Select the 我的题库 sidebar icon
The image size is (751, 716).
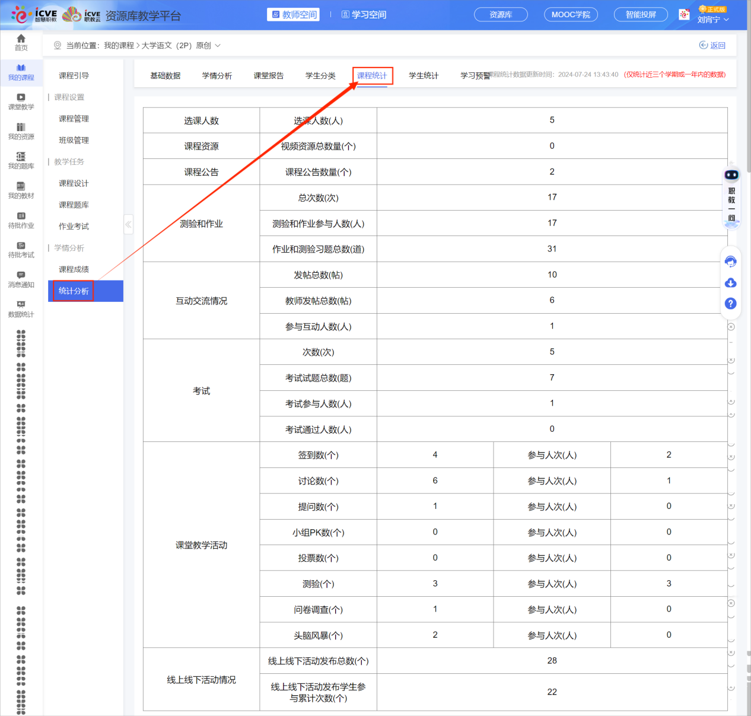(x=21, y=161)
